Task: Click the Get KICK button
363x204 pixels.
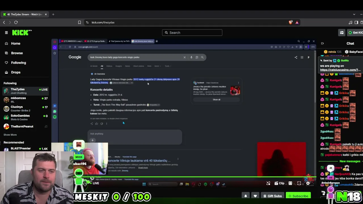Action: [x=356, y=33]
